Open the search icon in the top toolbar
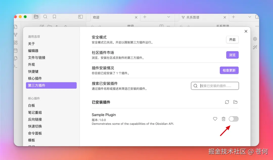 tap(45, 17)
